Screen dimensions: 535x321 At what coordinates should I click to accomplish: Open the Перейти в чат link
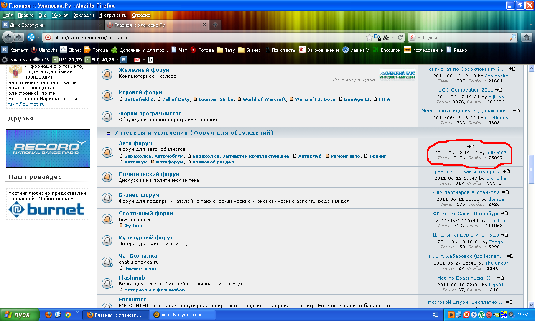click(x=140, y=268)
